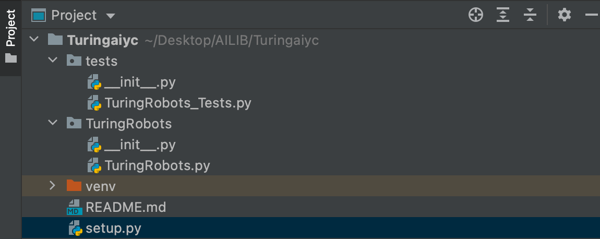Click the Expand All icon
This screenshot has width=600, height=239.
coord(503,15)
